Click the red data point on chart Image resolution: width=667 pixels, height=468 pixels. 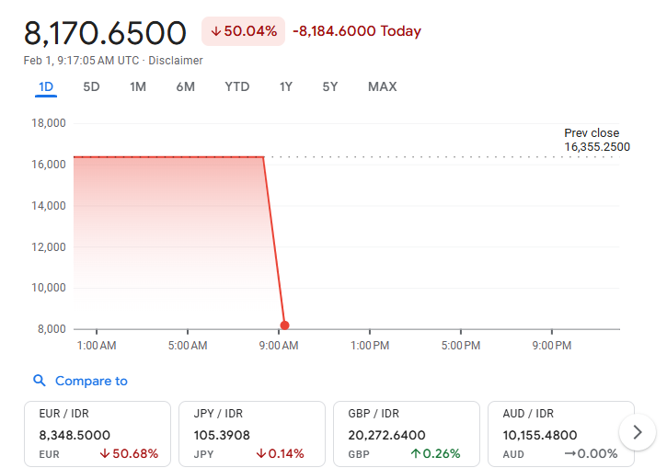pyautogui.click(x=284, y=325)
